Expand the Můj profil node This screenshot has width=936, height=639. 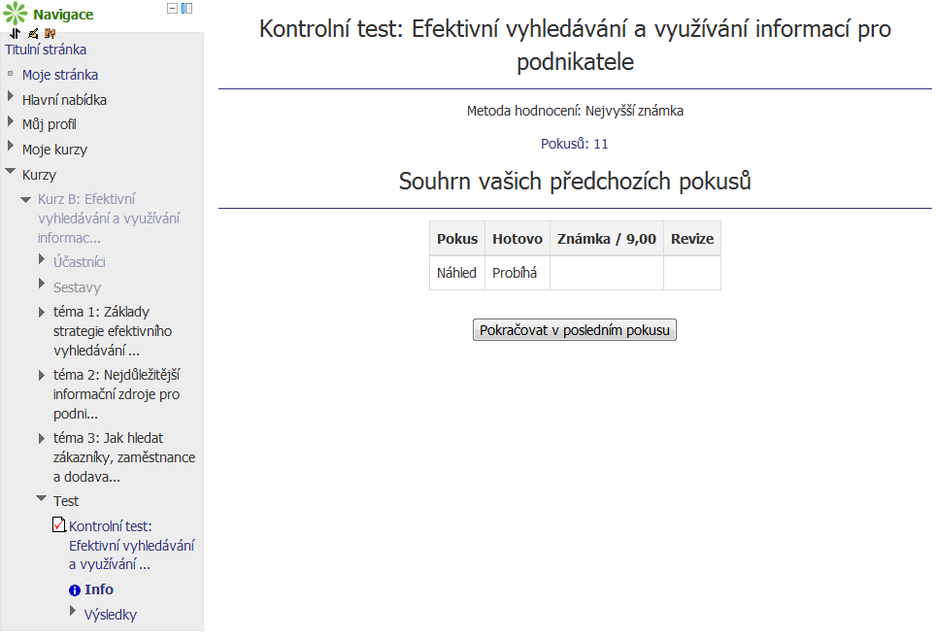(x=10, y=121)
